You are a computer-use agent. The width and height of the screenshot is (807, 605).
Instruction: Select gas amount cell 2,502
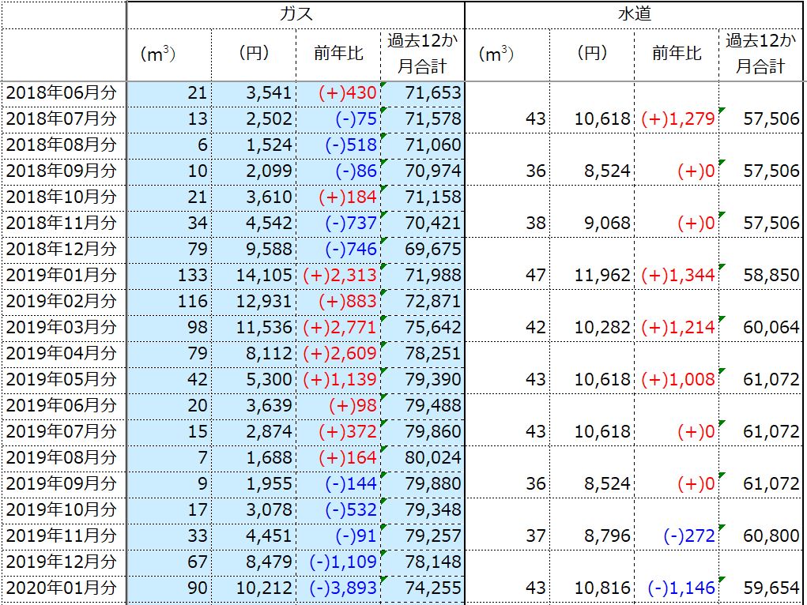[254, 120]
